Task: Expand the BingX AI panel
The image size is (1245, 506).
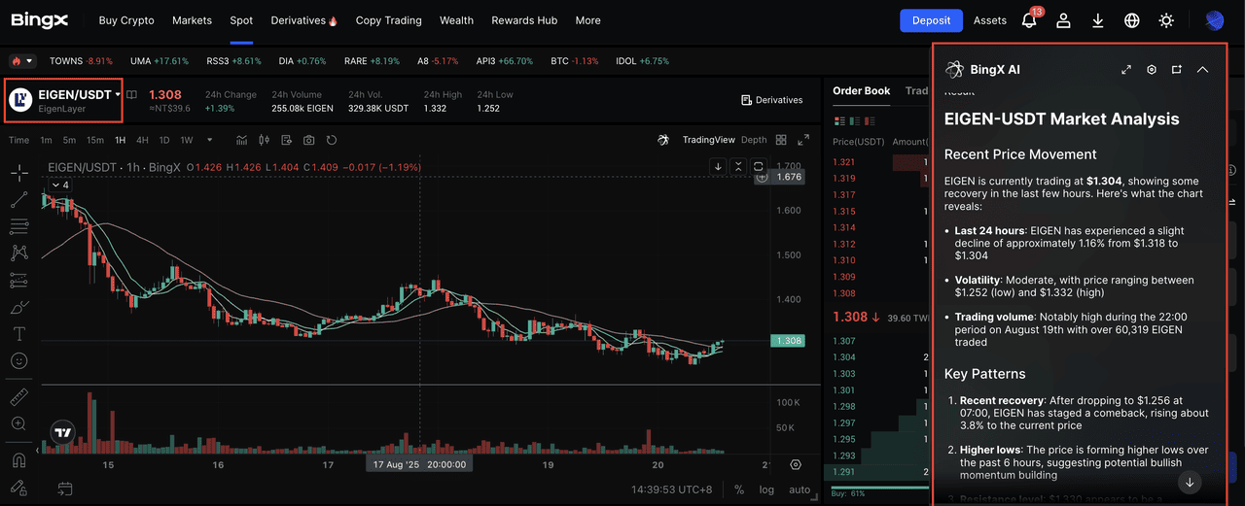Action: click(1126, 70)
